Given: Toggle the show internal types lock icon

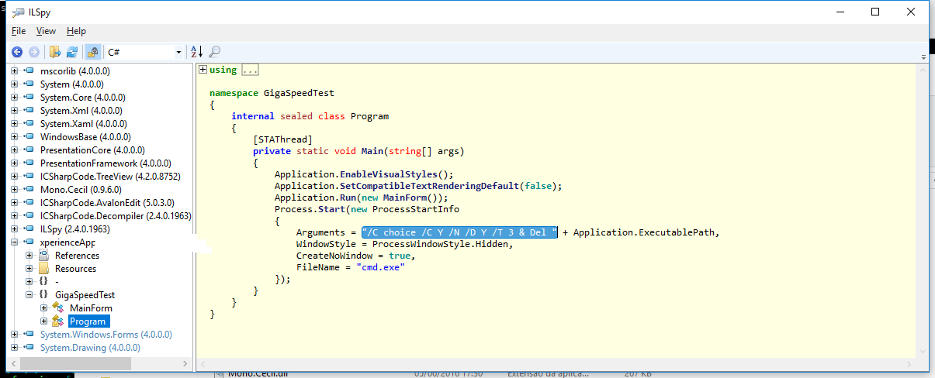Looking at the screenshot, I should (92, 52).
